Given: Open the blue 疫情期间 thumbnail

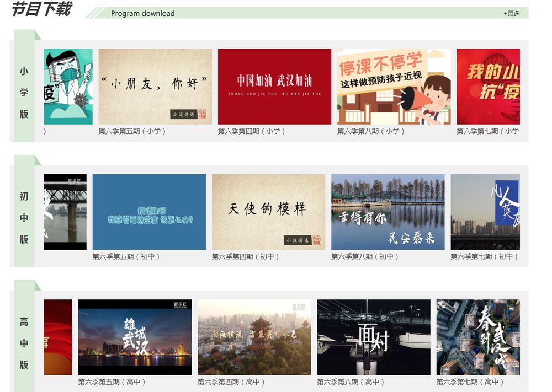Looking at the screenshot, I should [x=149, y=212].
